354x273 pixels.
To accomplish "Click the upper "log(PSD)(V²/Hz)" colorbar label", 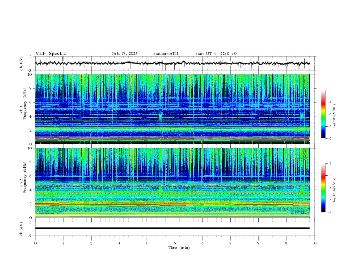I will 335,116.
